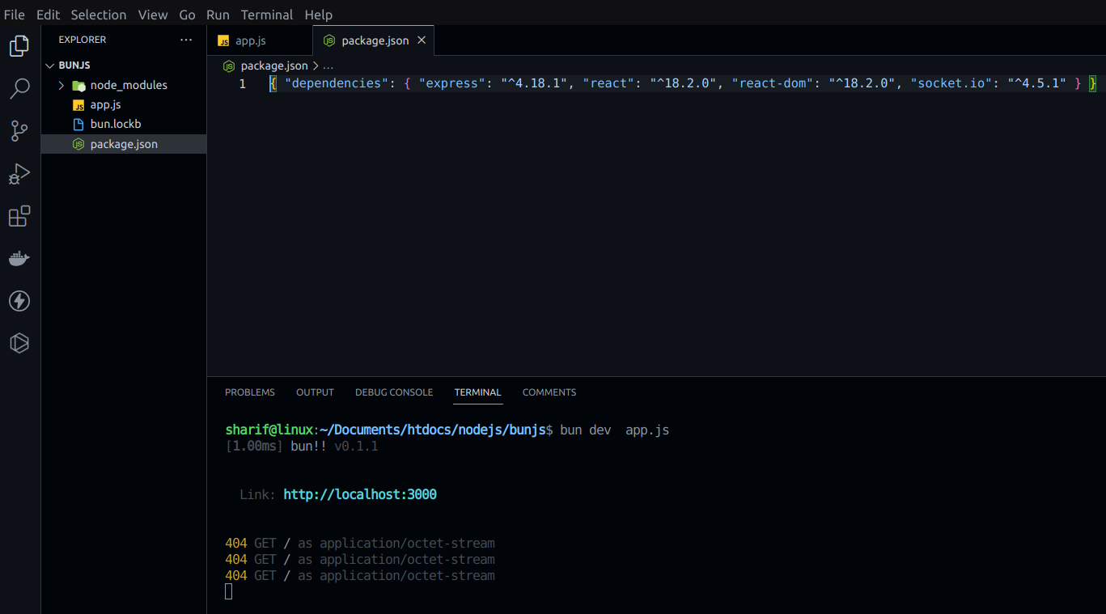Screen dimensions: 1106x614
Task: Select the Comments panel tab
Action: pos(549,392)
